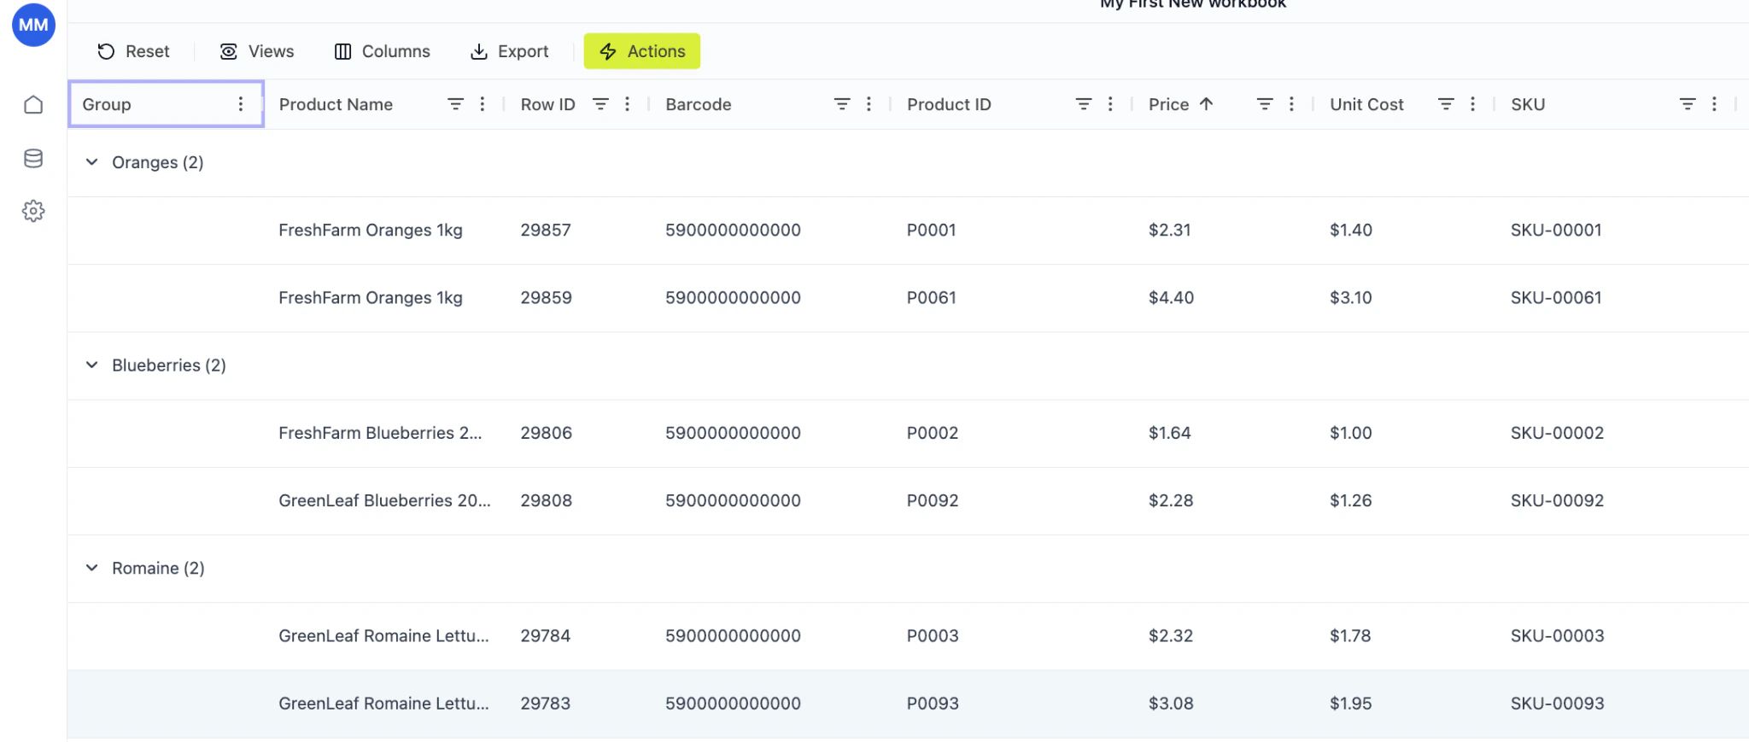Go to Home via sidebar icon

point(33,105)
